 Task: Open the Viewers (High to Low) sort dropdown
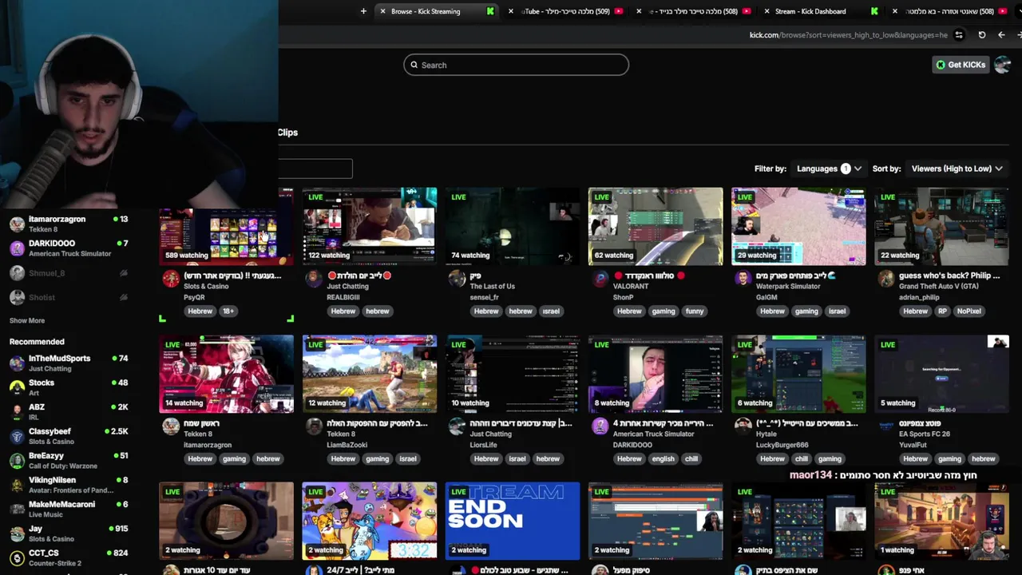coord(957,169)
